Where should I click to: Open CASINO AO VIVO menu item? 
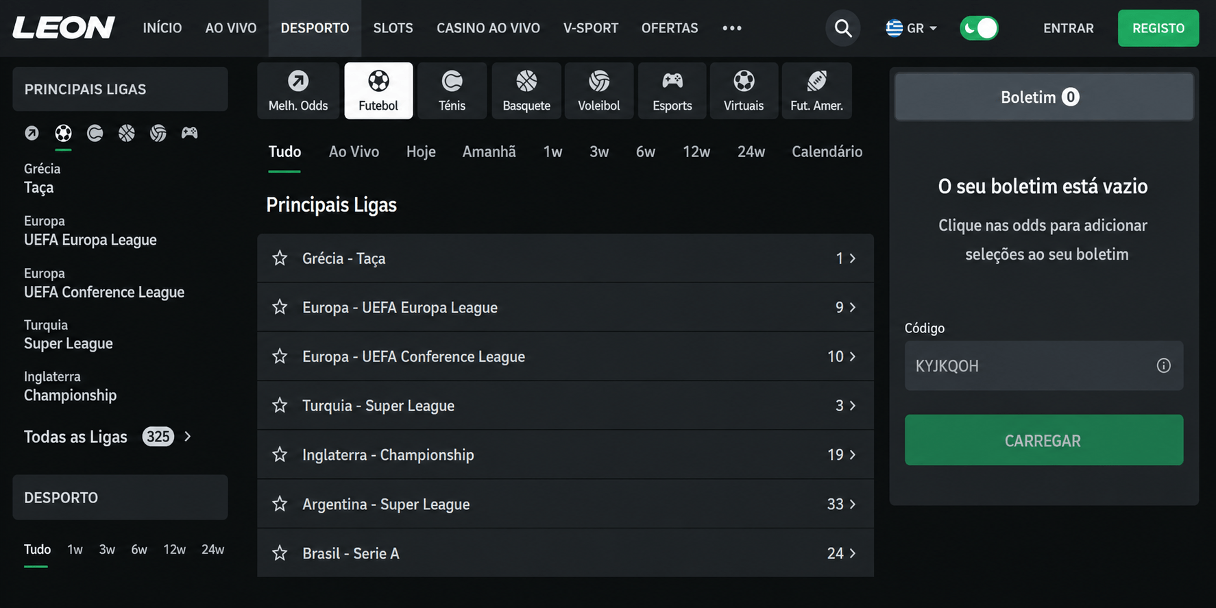click(x=488, y=28)
